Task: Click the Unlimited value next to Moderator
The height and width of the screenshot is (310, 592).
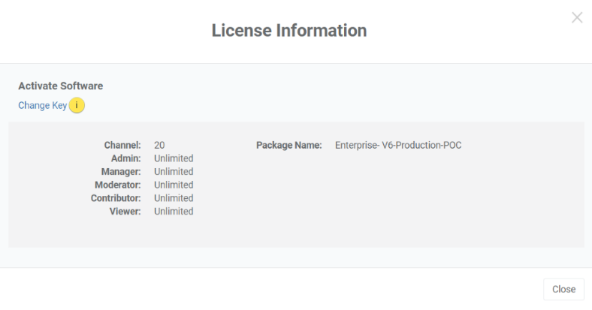Action: point(174,185)
